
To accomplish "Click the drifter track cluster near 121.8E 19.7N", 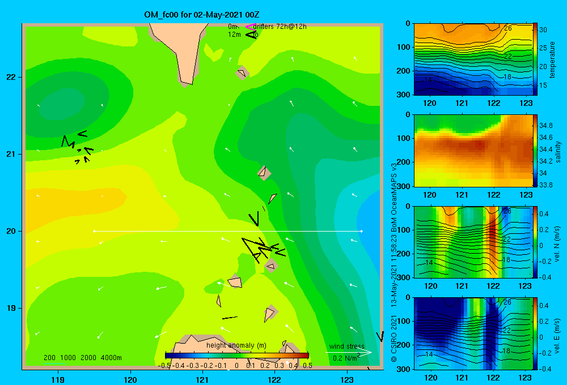I will [x=263, y=249].
